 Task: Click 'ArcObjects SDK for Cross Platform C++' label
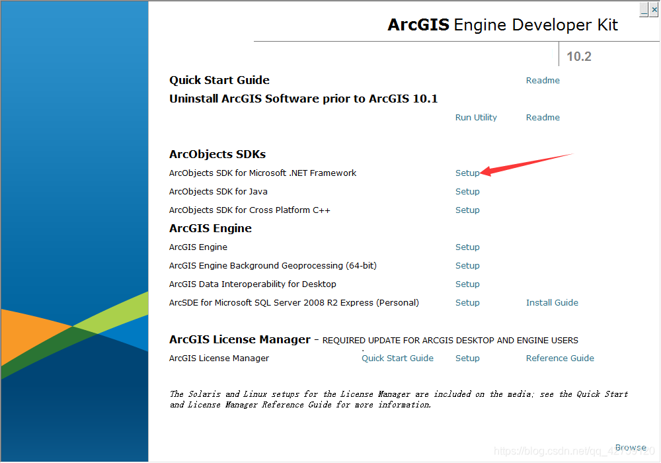[250, 210]
